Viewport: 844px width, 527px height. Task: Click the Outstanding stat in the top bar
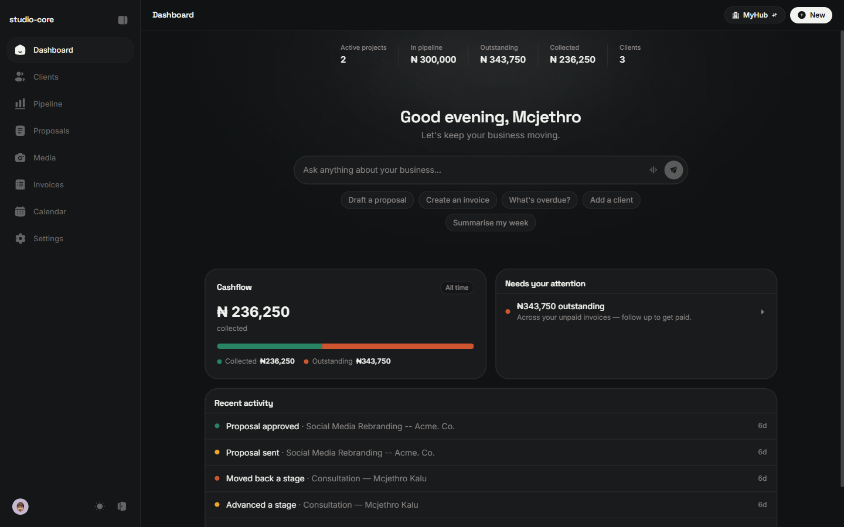coord(503,54)
